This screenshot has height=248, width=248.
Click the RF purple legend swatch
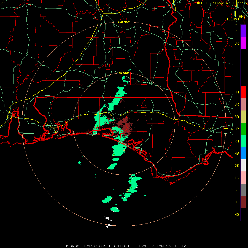(243, 31)
